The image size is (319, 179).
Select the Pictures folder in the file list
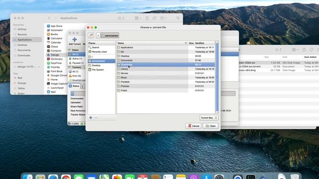[166, 86]
